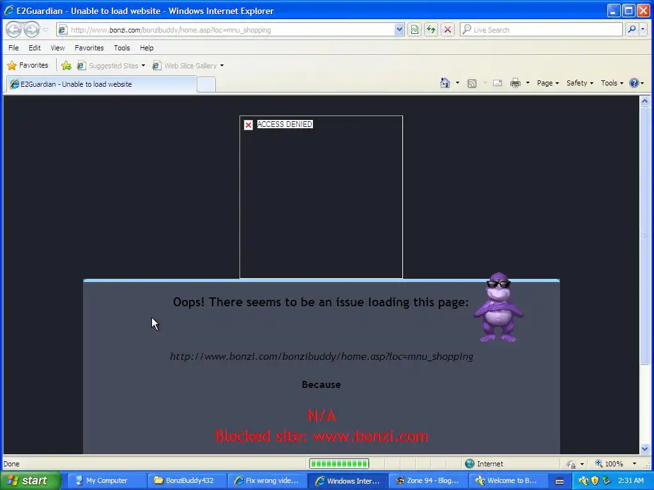Click the Refresh page icon
Viewport: 654px width, 490px height.
coord(431,29)
